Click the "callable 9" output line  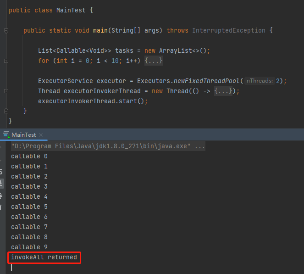pos(29,247)
